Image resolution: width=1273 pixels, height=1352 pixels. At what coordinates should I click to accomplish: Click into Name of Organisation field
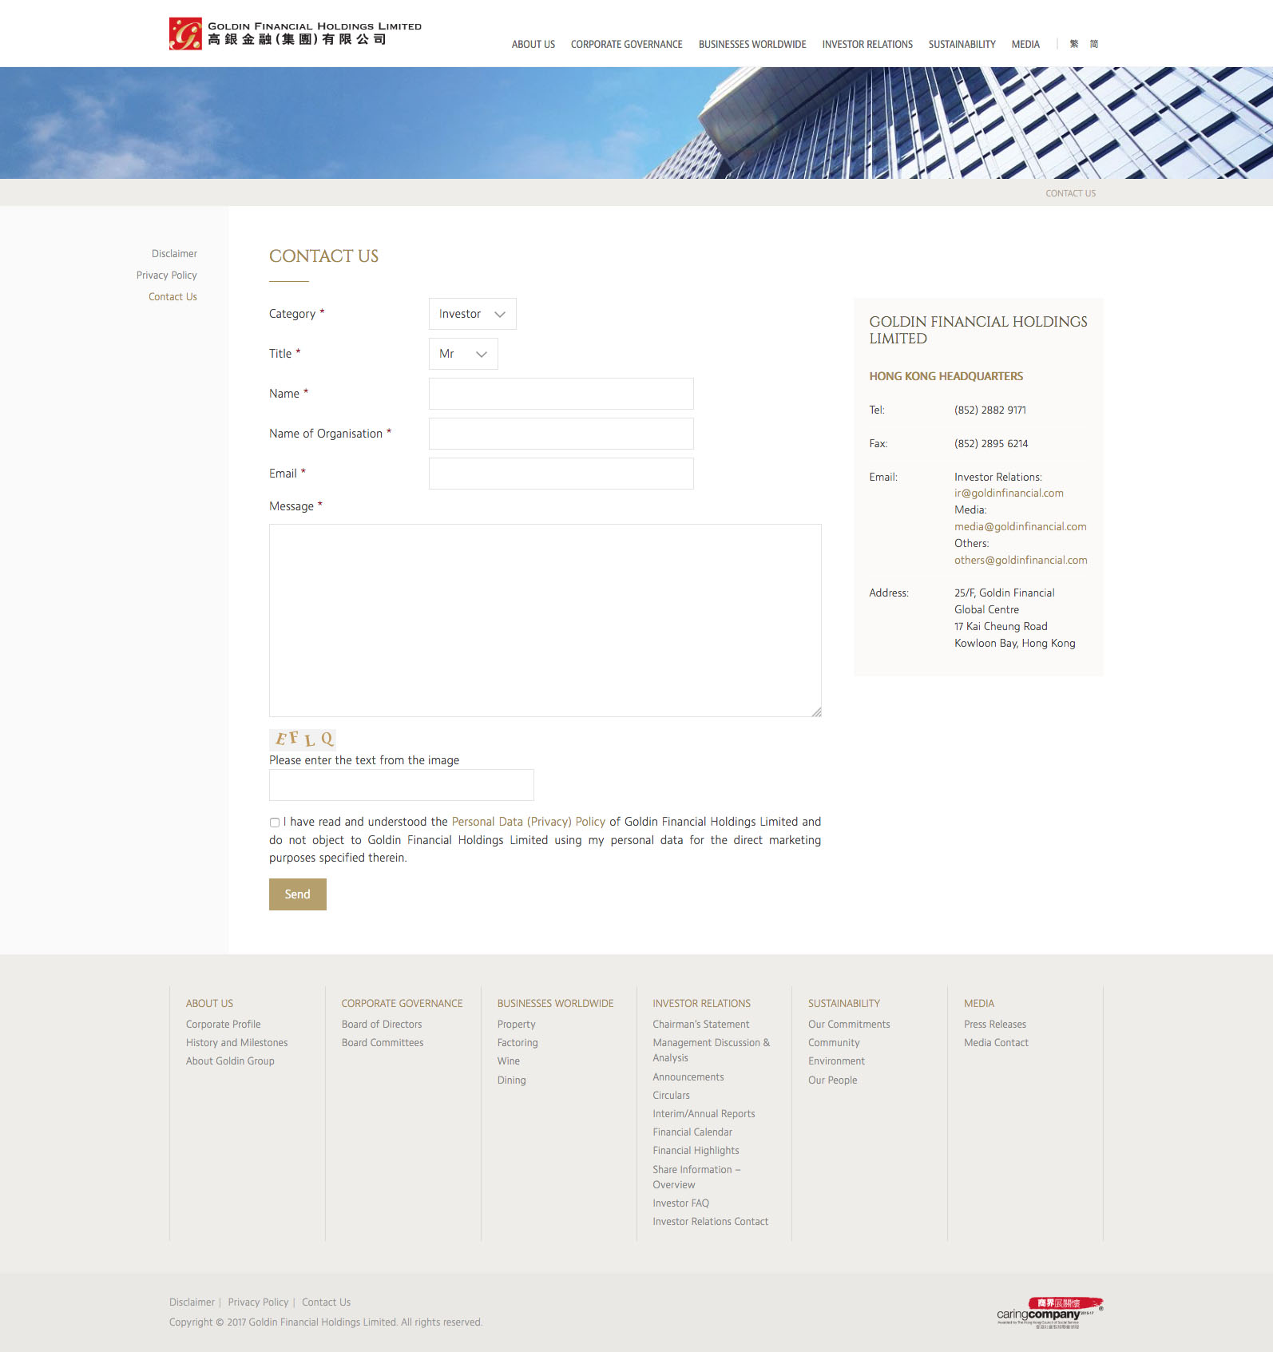click(561, 434)
